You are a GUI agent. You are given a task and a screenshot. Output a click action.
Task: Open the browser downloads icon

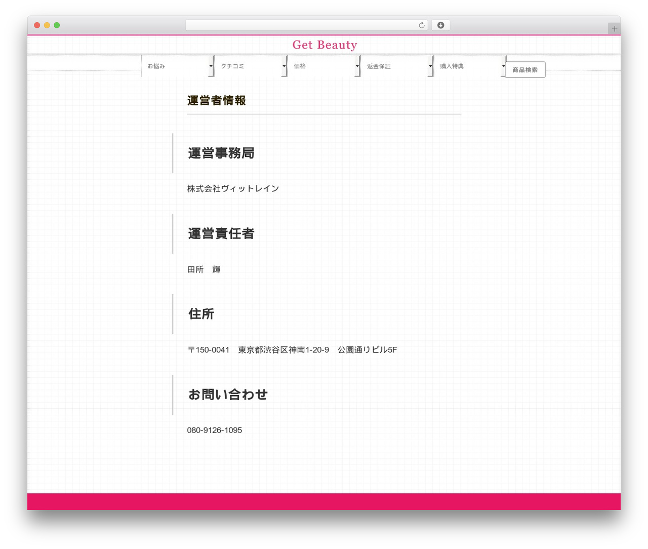tap(440, 25)
